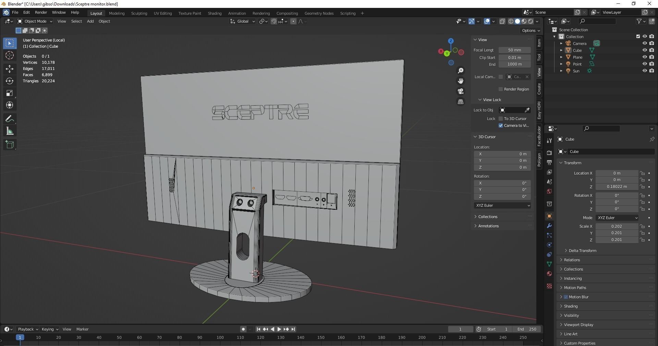This screenshot has width=658, height=346.
Task: Select the Select Box tool
Action: tap(10, 43)
